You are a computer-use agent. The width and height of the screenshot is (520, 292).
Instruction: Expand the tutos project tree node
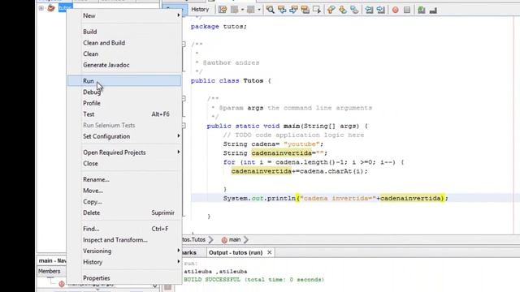point(41,8)
